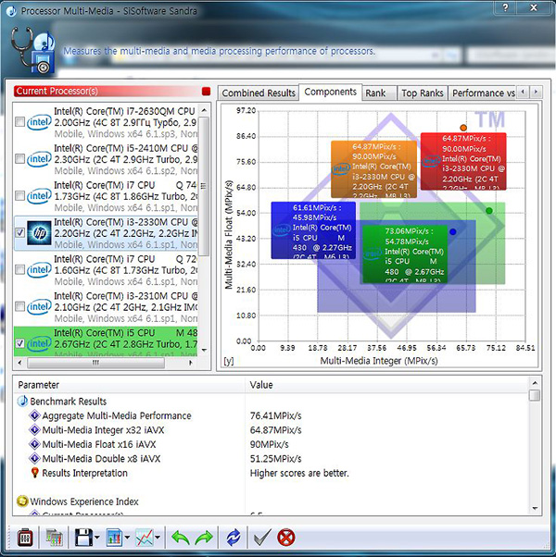Open the bar chart icon's dropdown arrow
Screen dimensions: 556x557
pos(127,538)
